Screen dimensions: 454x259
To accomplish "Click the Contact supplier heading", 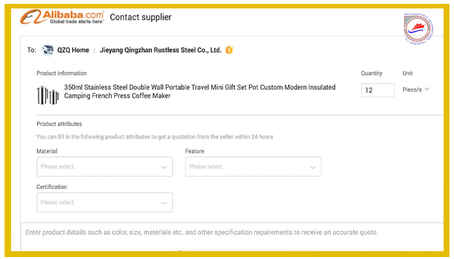I will (141, 17).
